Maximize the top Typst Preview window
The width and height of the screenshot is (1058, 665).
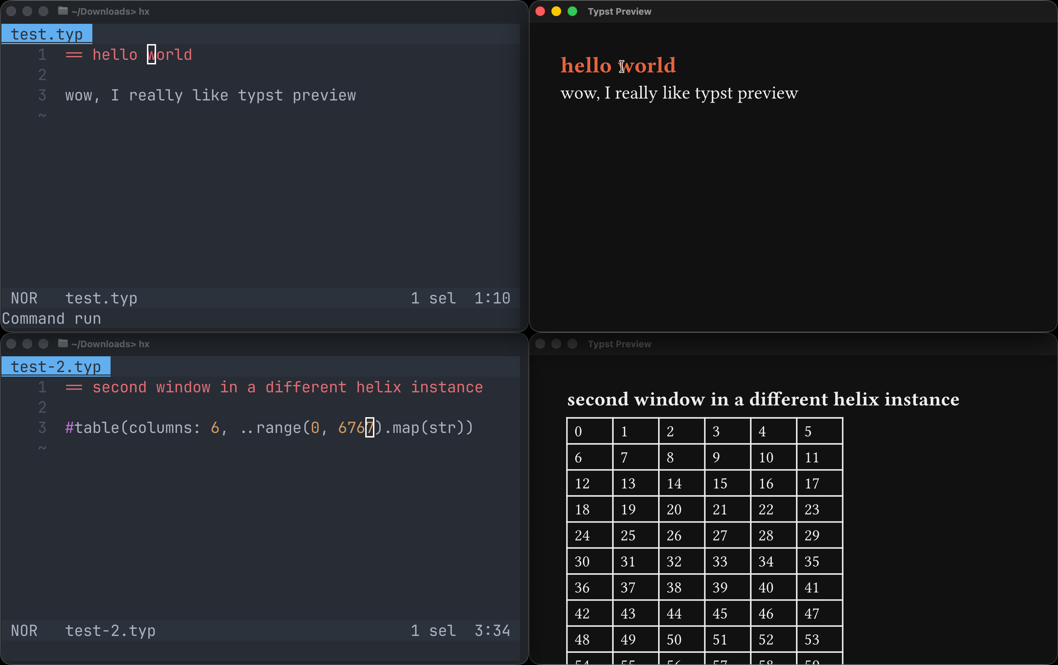pos(572,12)
